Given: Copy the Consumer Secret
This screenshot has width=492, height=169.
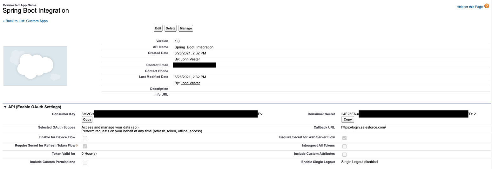Looking at the screenshot, I should tap(347, 120).
